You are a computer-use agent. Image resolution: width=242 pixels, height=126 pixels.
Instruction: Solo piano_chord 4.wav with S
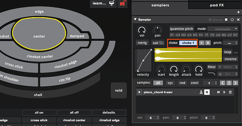[x=224, y=92]
